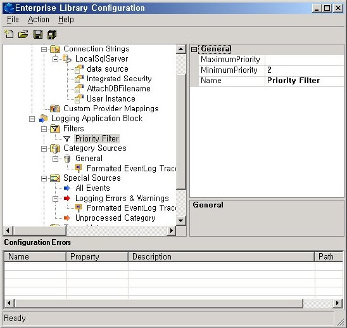Image resolution: width=347 pixels, height=328 pixels.
Task: Open the Action menu
Action: (39, 20)
